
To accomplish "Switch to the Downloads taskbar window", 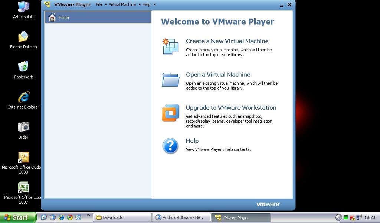I will click(x=122, y=217).
